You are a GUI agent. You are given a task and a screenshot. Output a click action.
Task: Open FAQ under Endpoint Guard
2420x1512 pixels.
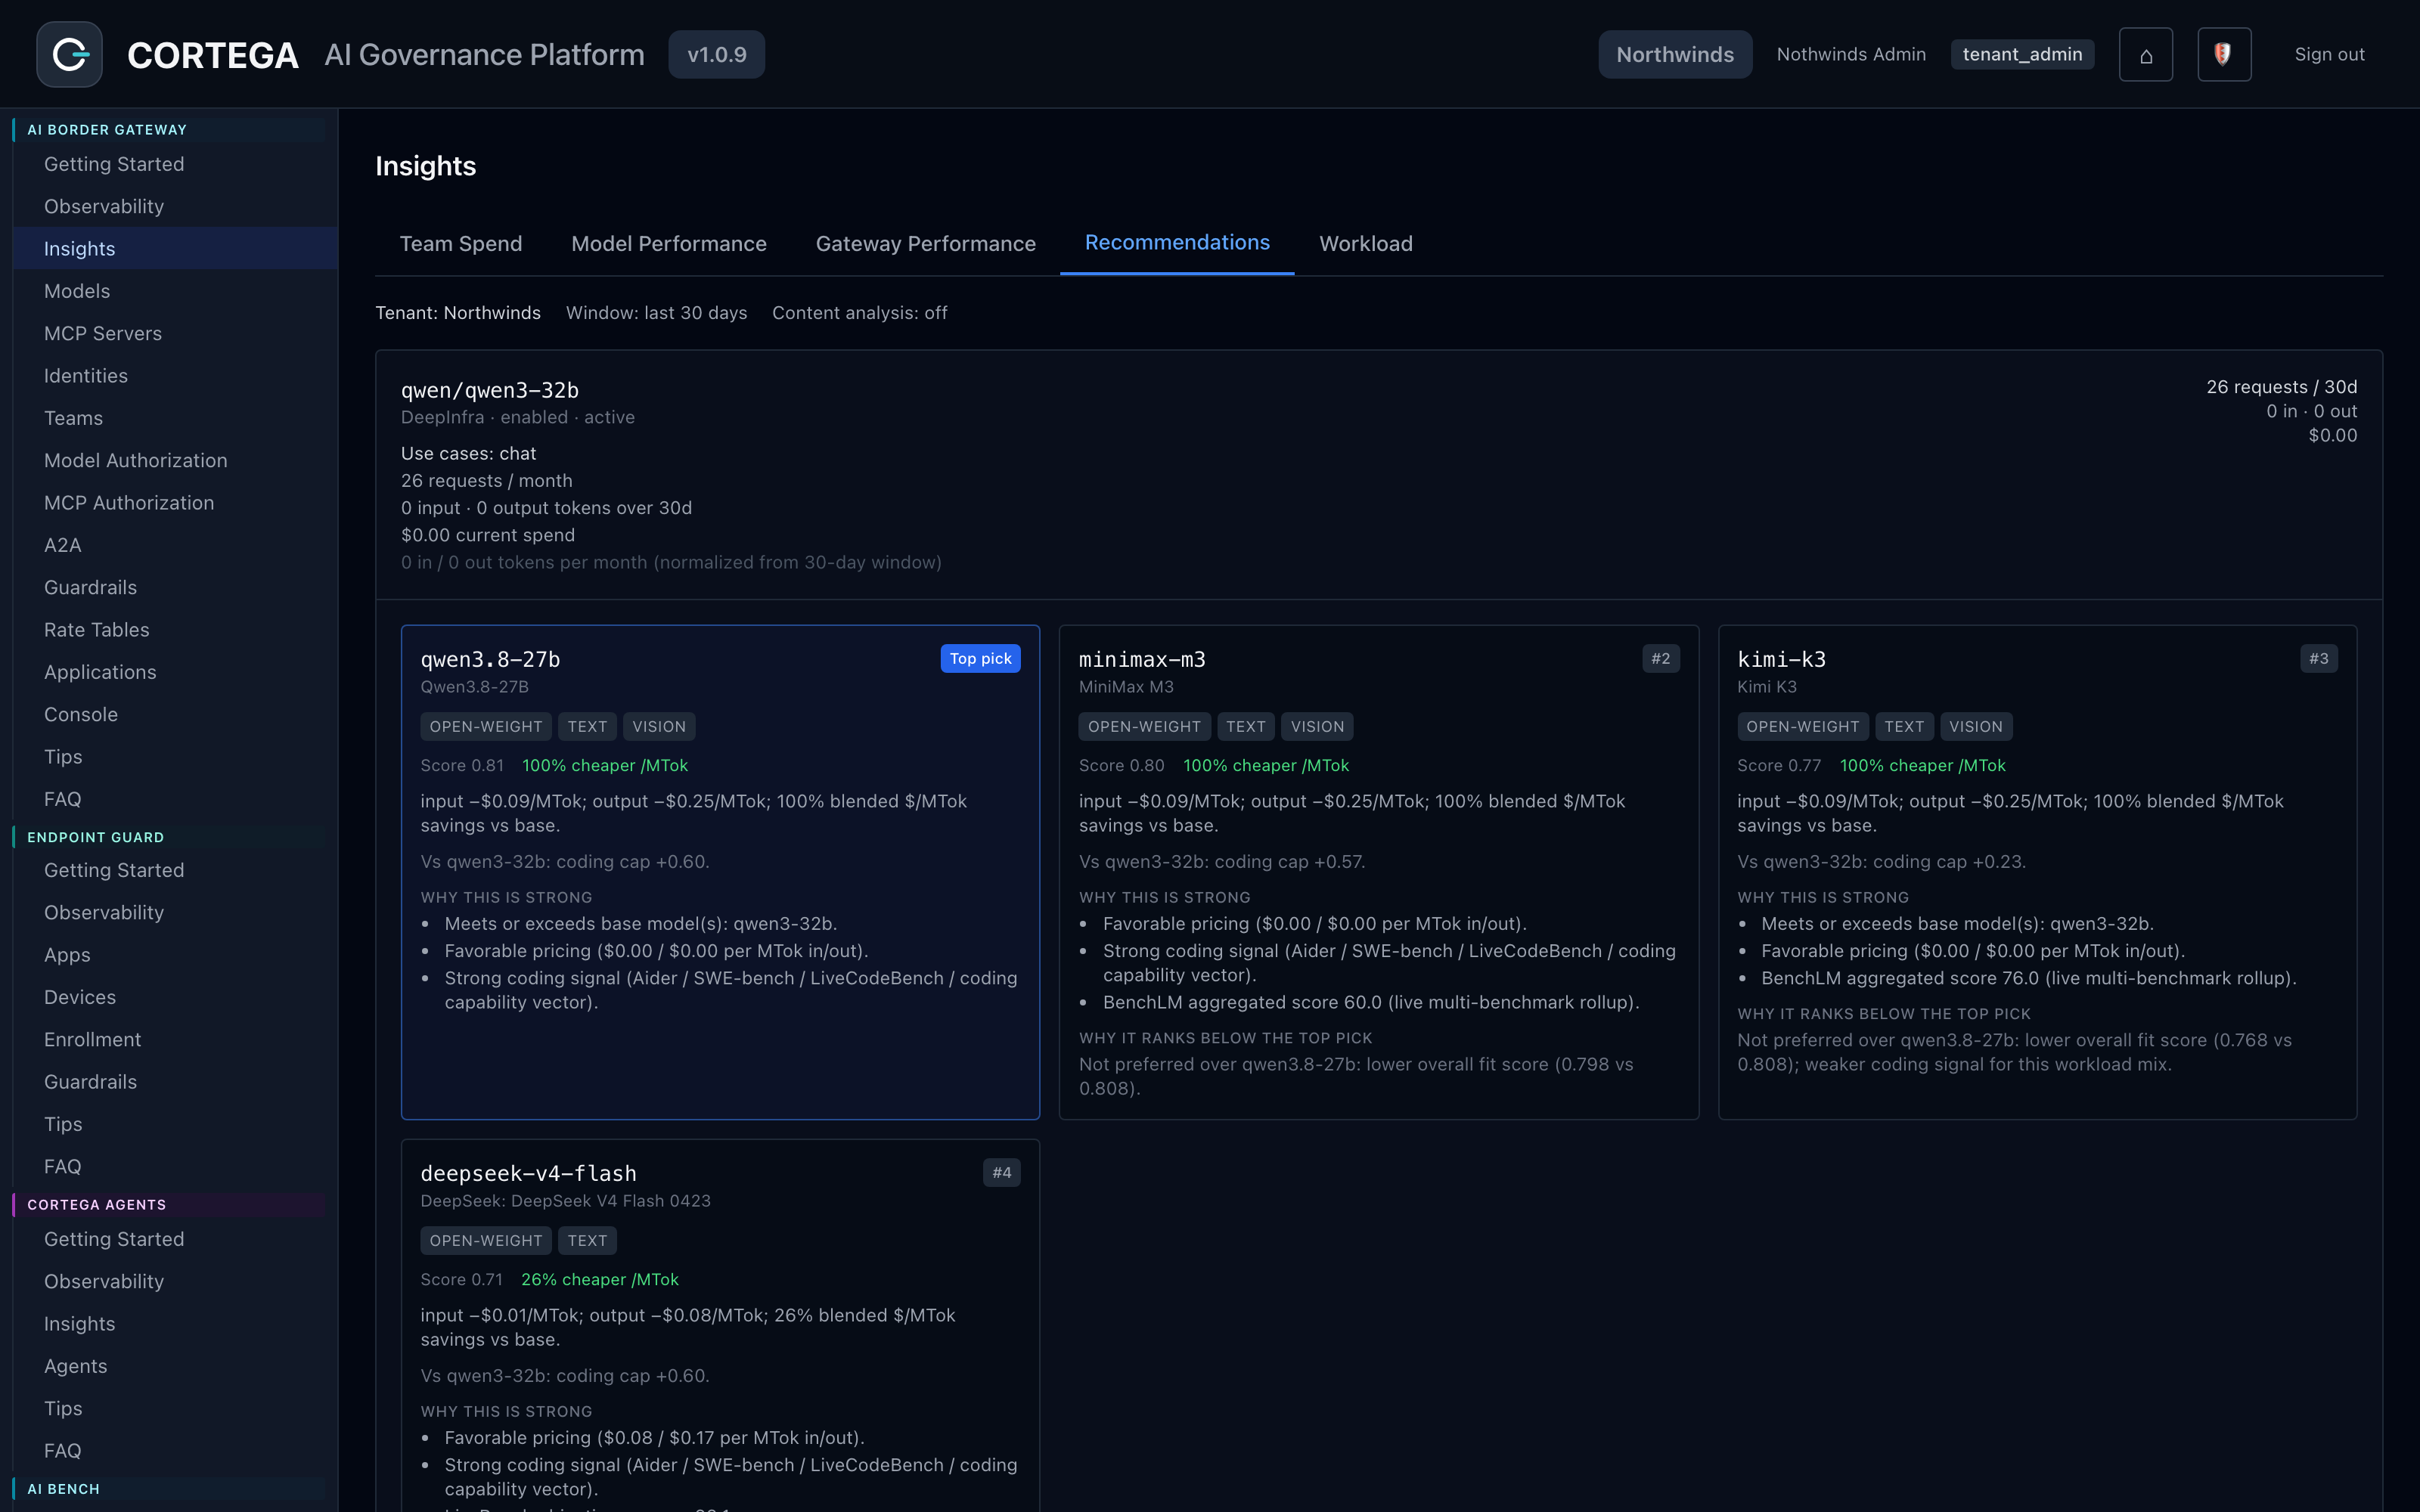pyautogui.click(x=175, y=1167)
